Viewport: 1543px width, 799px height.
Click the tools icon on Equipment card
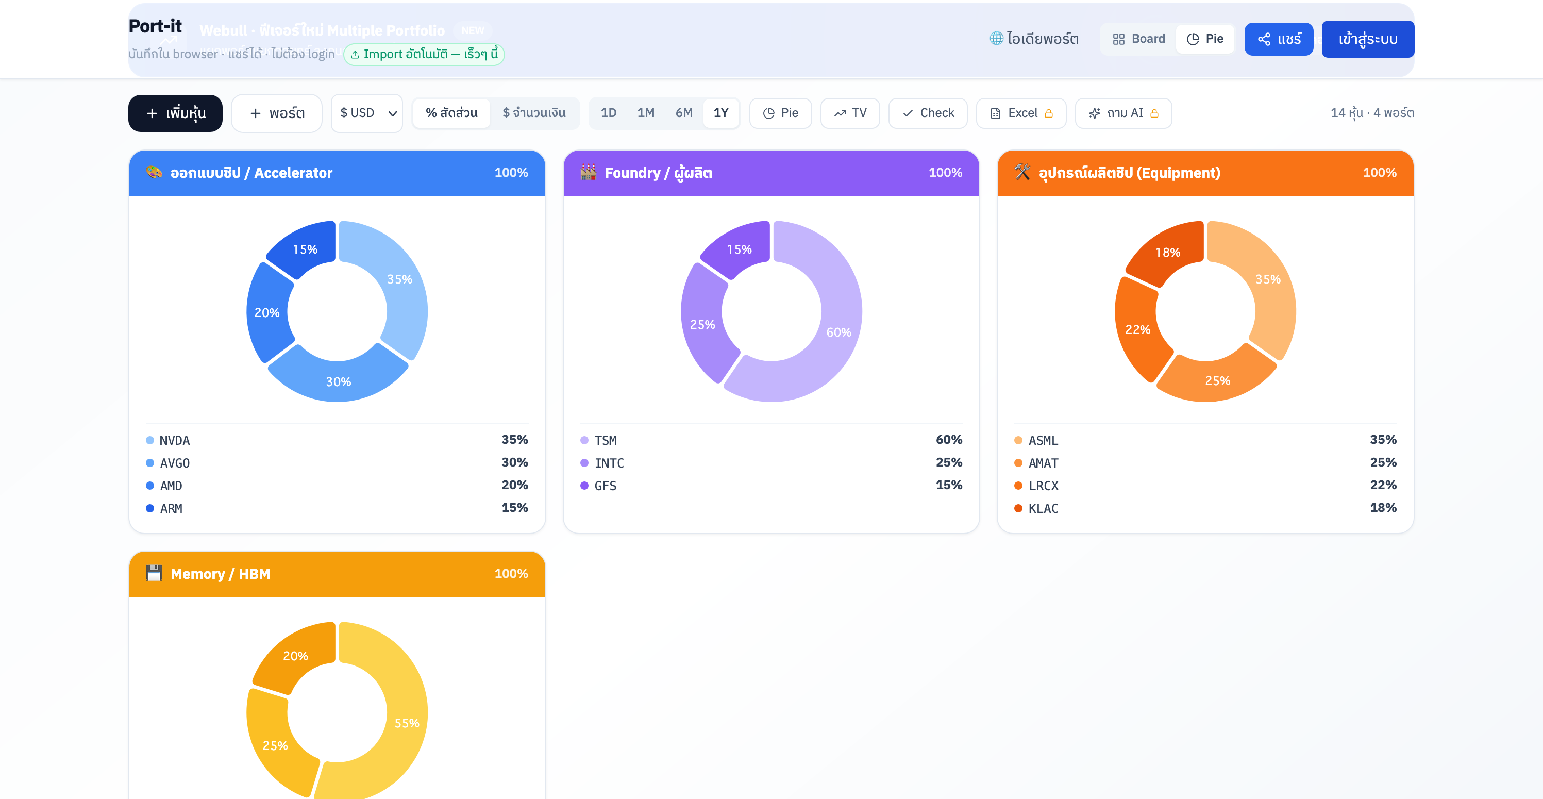[x=1022, y=173]
